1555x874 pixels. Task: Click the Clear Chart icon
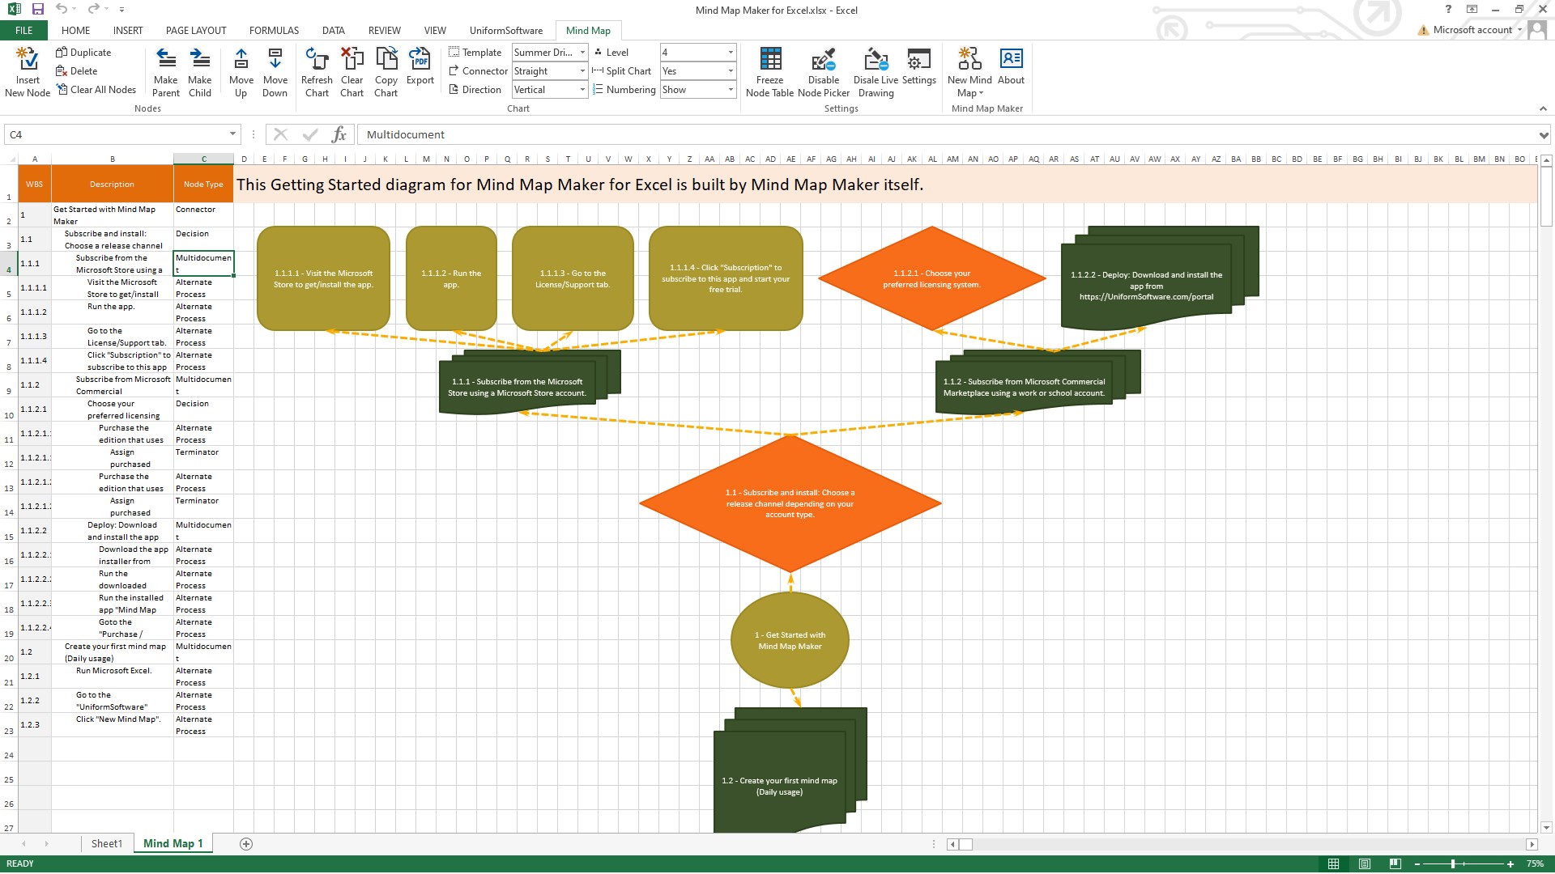coord(351,59)
